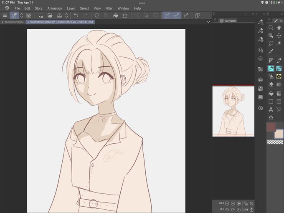Open help touch gesture icon
Screen dimensions: 284x213
(198, 15)
